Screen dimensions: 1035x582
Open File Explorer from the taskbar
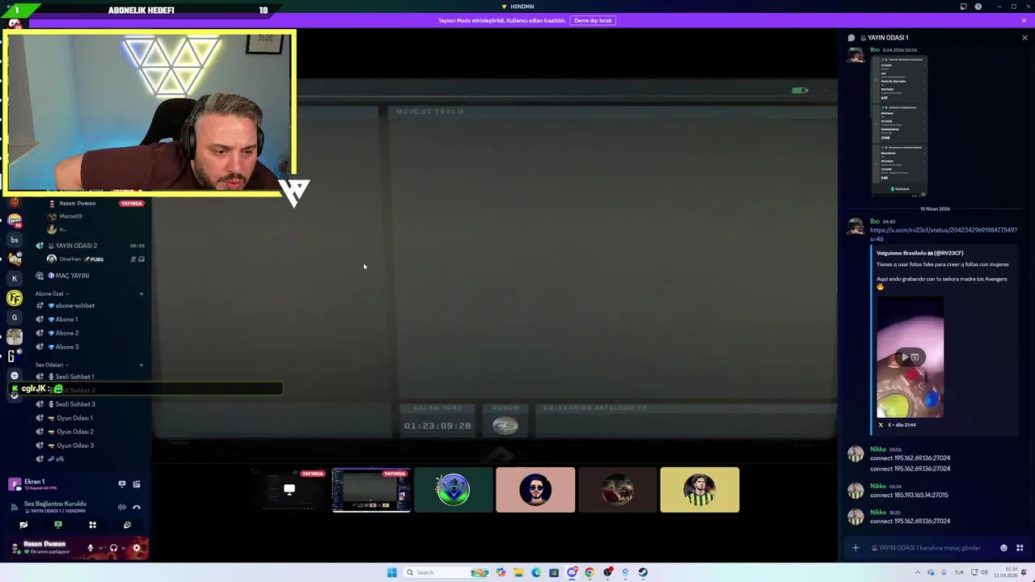point(518,572)
